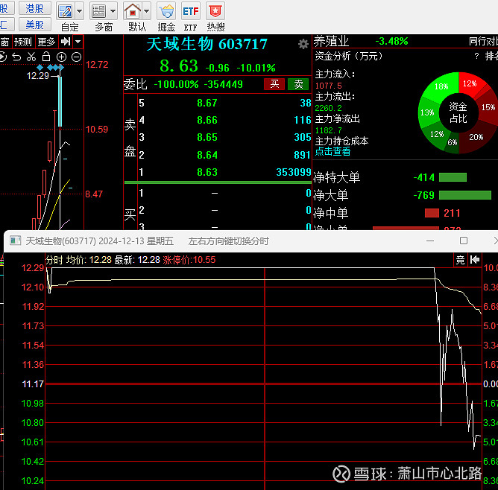This screenshot has width=498, height=490.
Task: Open the 同行对比 peer comparison tab
Action: tap(483, 42)
